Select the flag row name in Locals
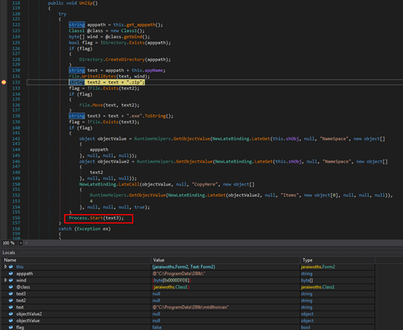The width and height of the screenshot is (403, 330). pos(20,327)
